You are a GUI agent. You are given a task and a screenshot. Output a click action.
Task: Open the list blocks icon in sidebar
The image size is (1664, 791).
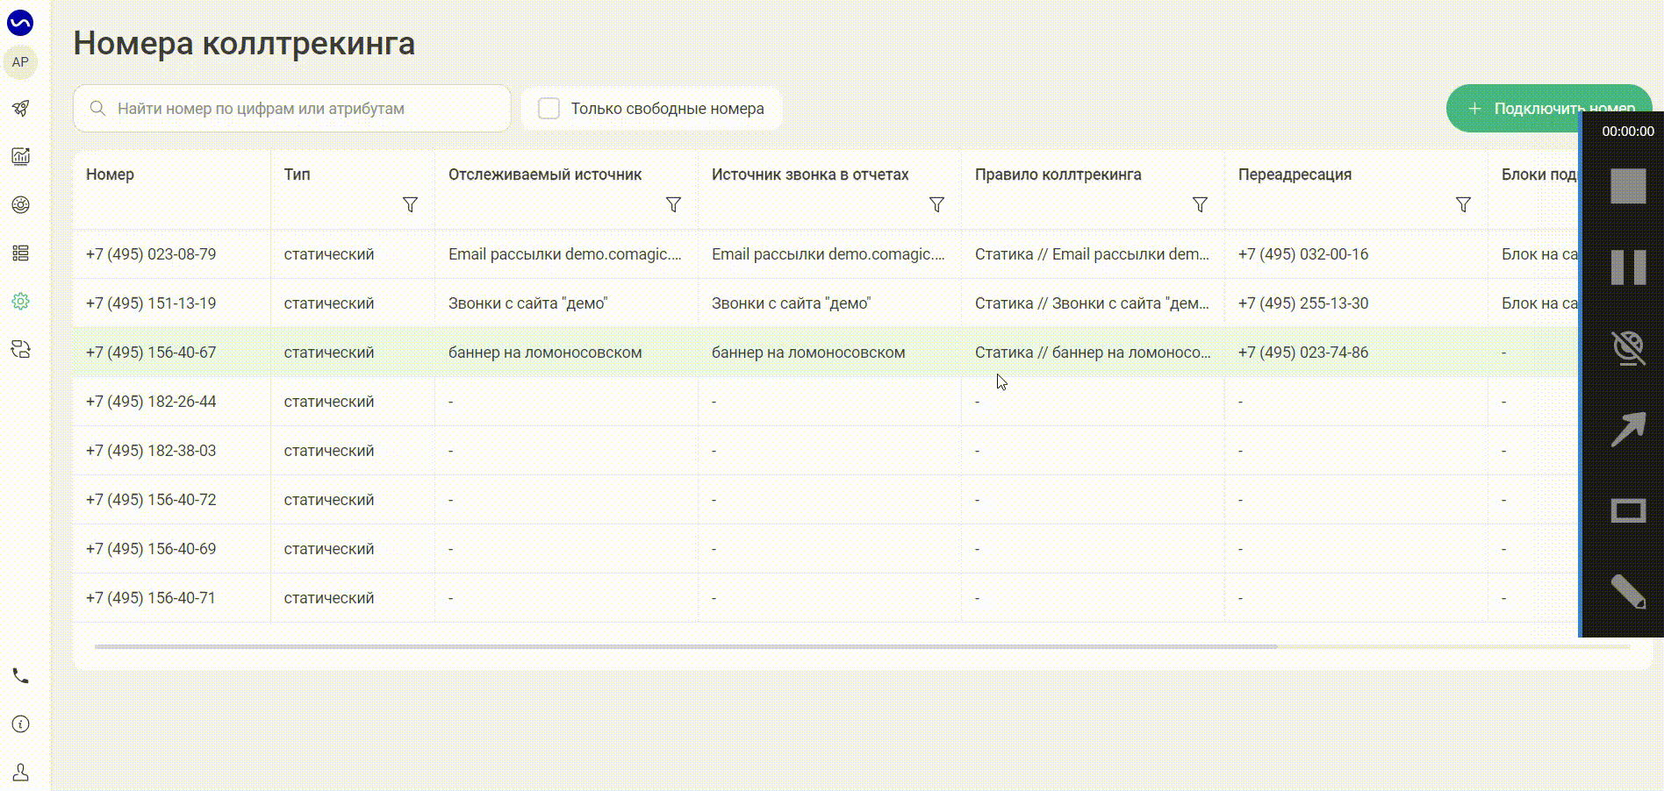(20, 253)
